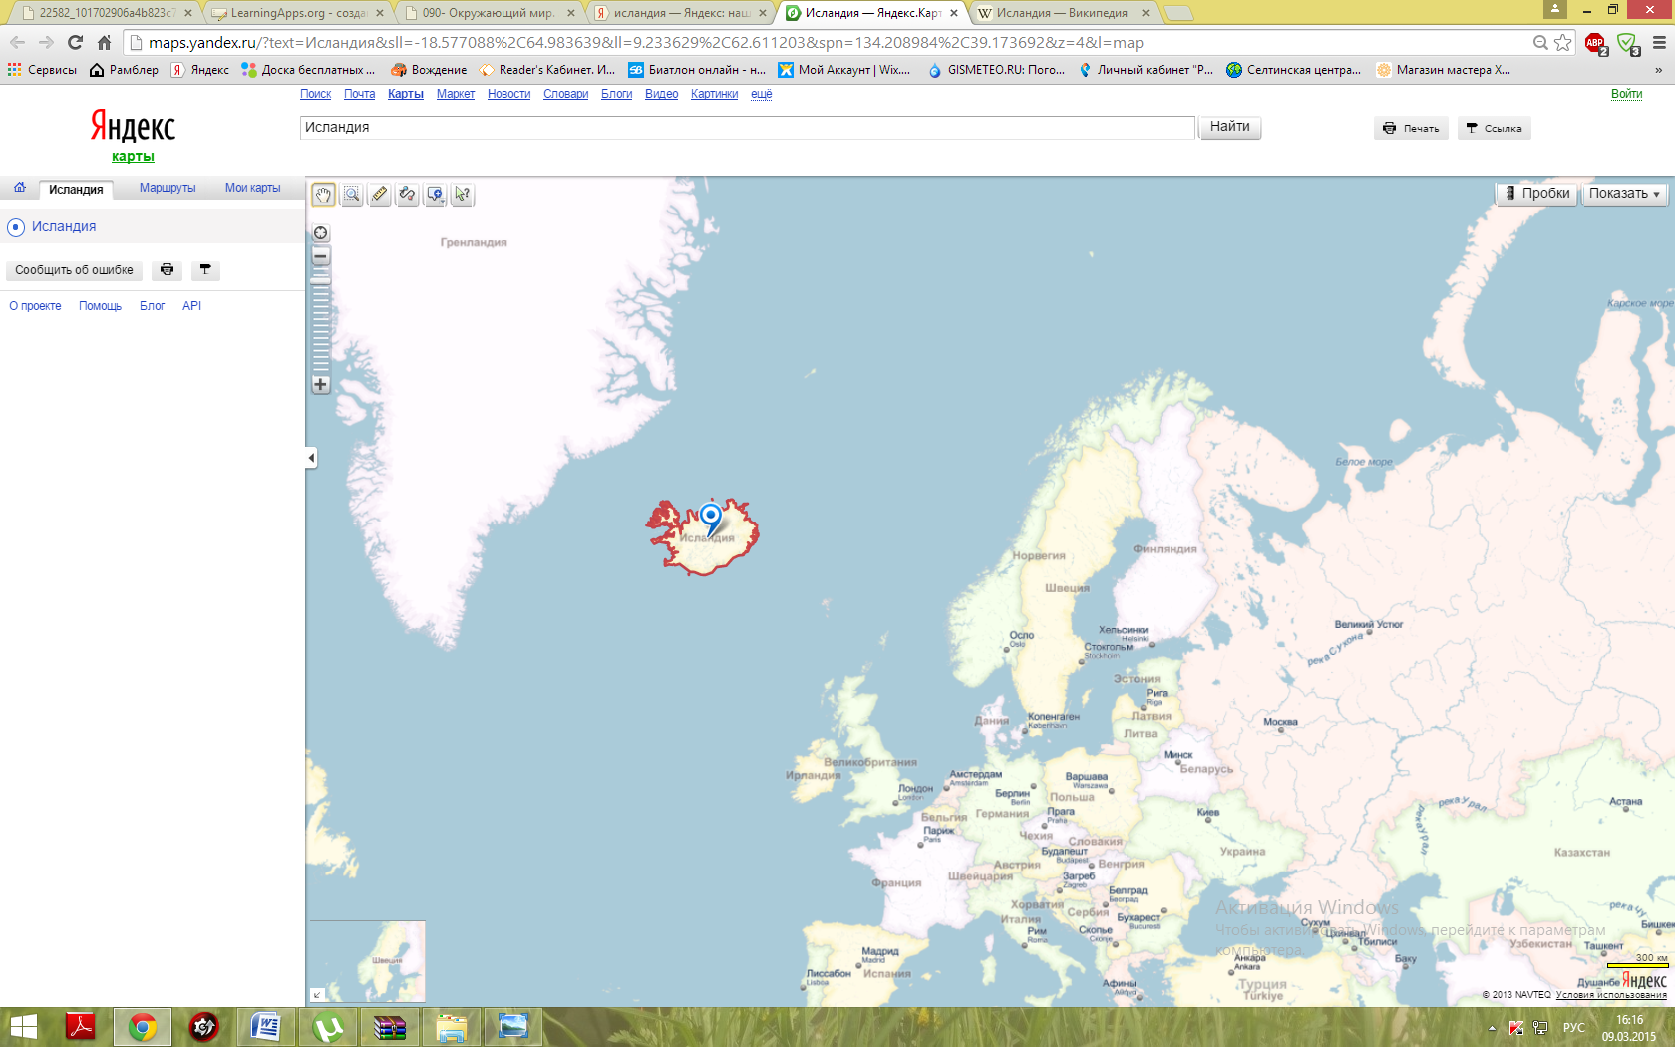Open the Условия использования link
Screen dimensions: 1675x1047
tap(1611, 995)
